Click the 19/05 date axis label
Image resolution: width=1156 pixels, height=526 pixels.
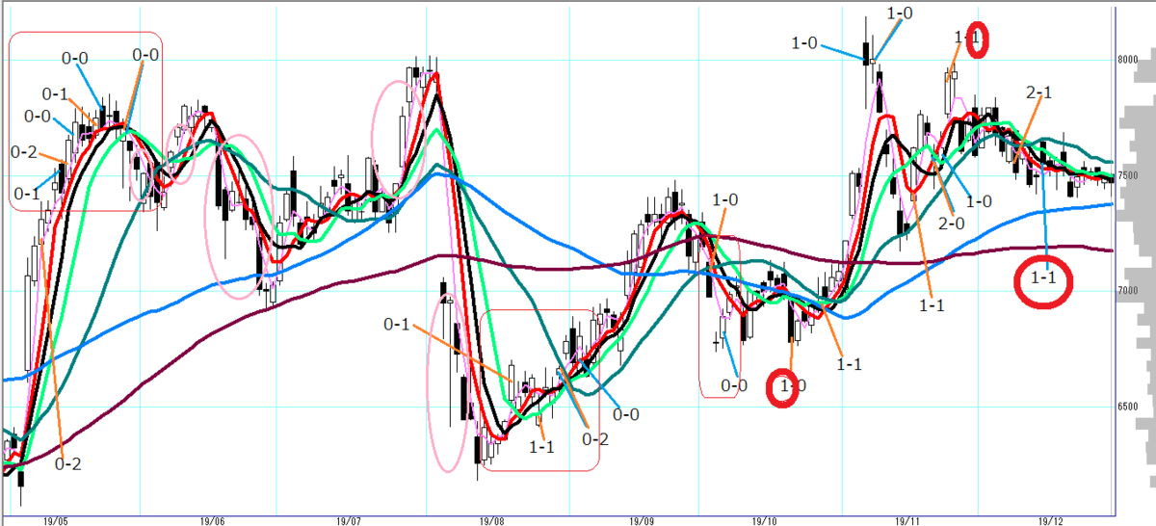pos(56,521)
